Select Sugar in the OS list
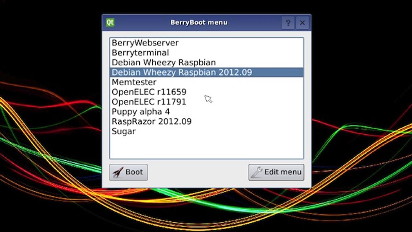 207,131
